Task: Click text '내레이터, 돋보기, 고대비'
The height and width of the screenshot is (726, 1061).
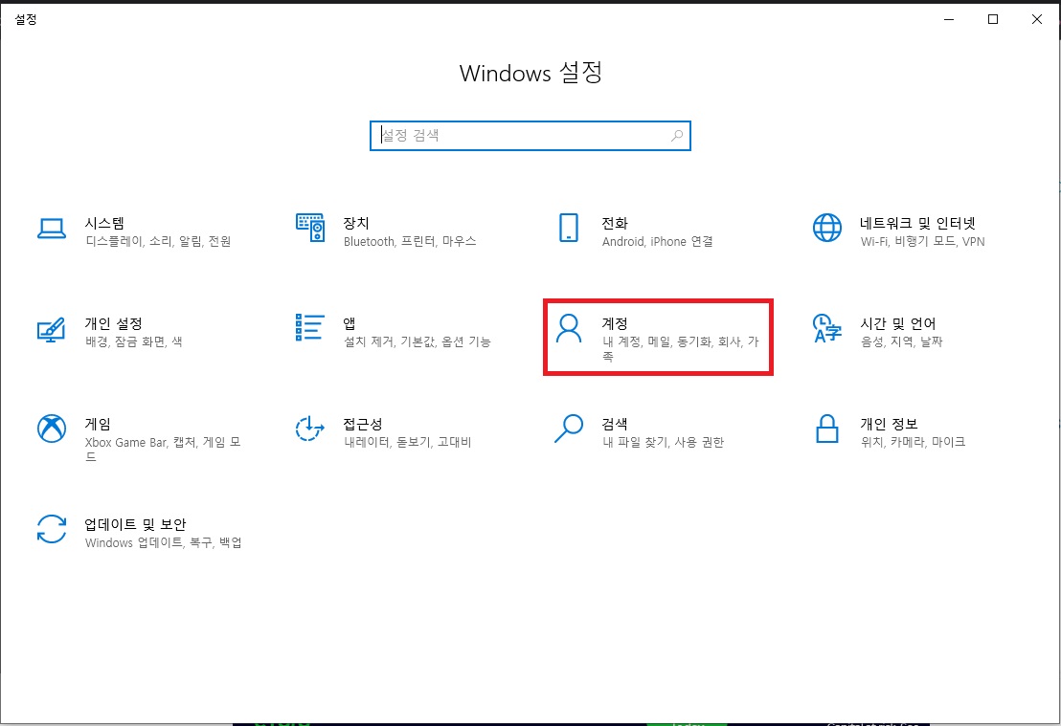Action: [x=407, y=442]
